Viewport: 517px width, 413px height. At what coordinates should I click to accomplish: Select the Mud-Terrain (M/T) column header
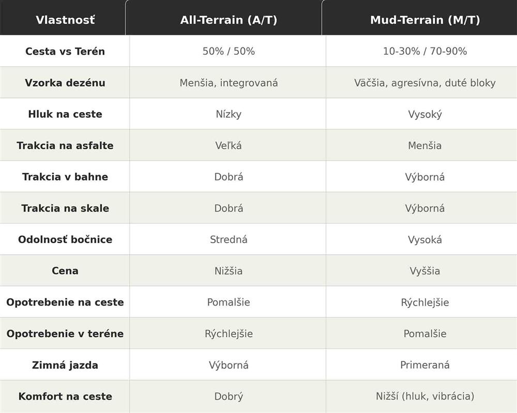(x=424, y=20)
